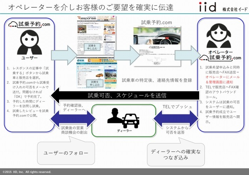
Task: Click user step 4 about レビューを公開
Action: coord(28,113)
